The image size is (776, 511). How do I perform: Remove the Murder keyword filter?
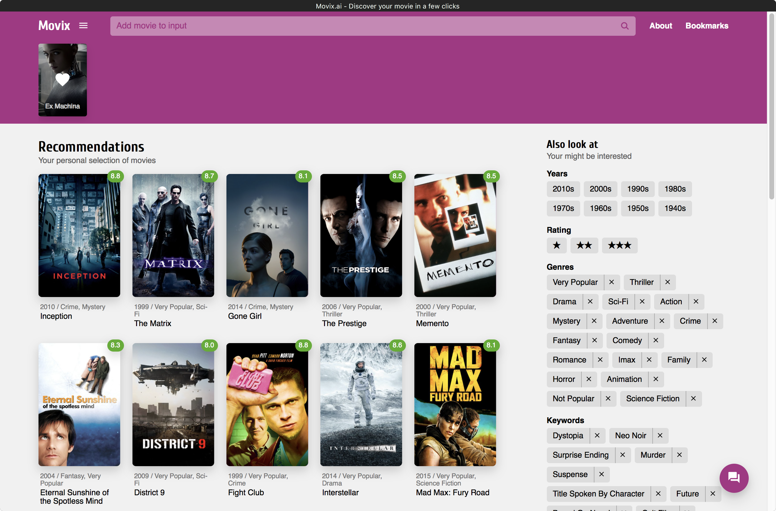click(x=680, y=455)
